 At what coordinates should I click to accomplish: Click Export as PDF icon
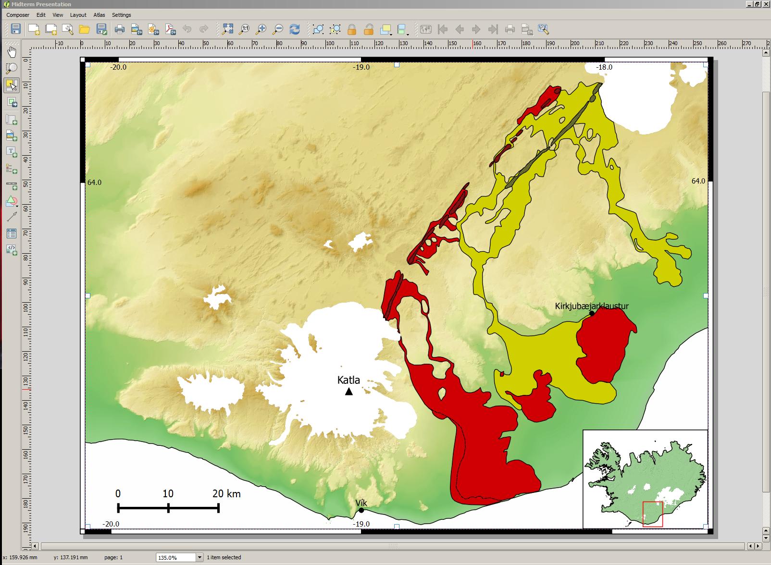point(171,29)
